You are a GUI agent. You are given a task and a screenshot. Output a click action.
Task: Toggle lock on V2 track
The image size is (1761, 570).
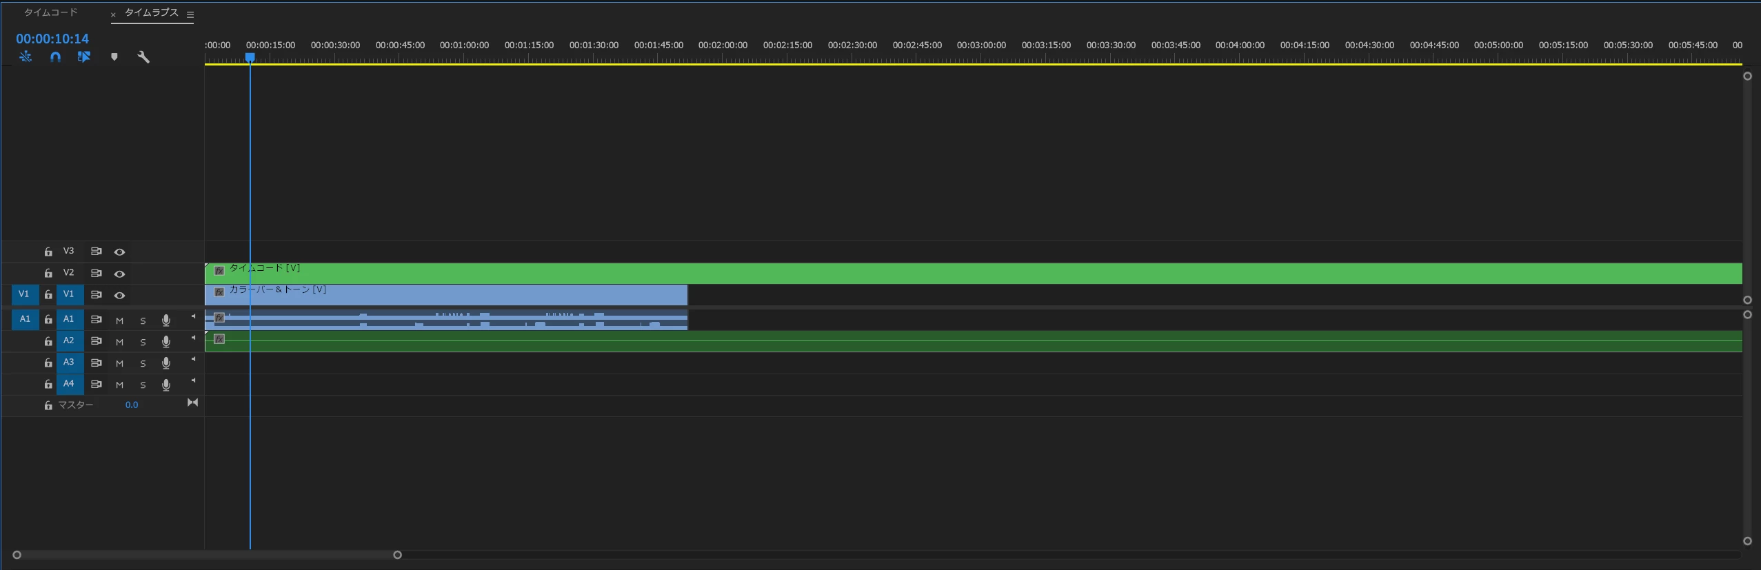tap(48, 274)
